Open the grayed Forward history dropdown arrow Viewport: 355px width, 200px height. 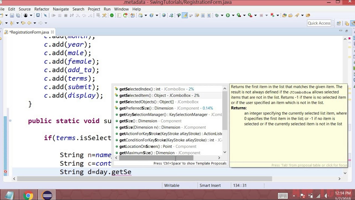[46, 23]
